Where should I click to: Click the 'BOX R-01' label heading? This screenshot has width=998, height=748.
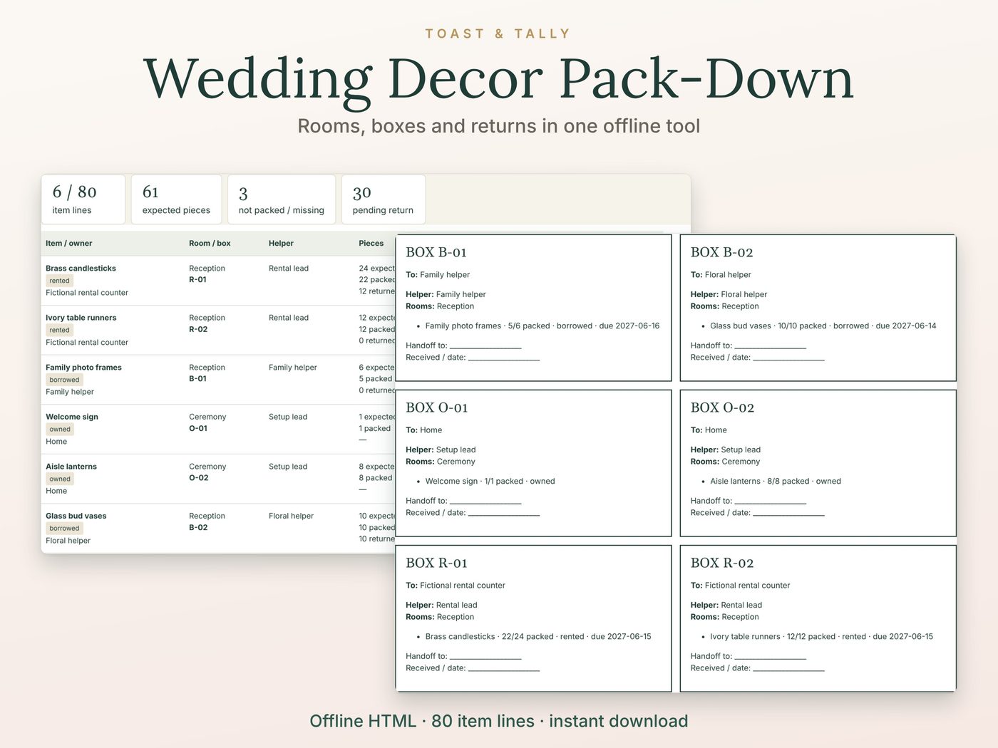click(x=436, y=563)
